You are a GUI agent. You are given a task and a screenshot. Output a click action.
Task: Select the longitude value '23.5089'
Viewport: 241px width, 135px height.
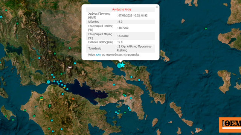click(123, 36)
